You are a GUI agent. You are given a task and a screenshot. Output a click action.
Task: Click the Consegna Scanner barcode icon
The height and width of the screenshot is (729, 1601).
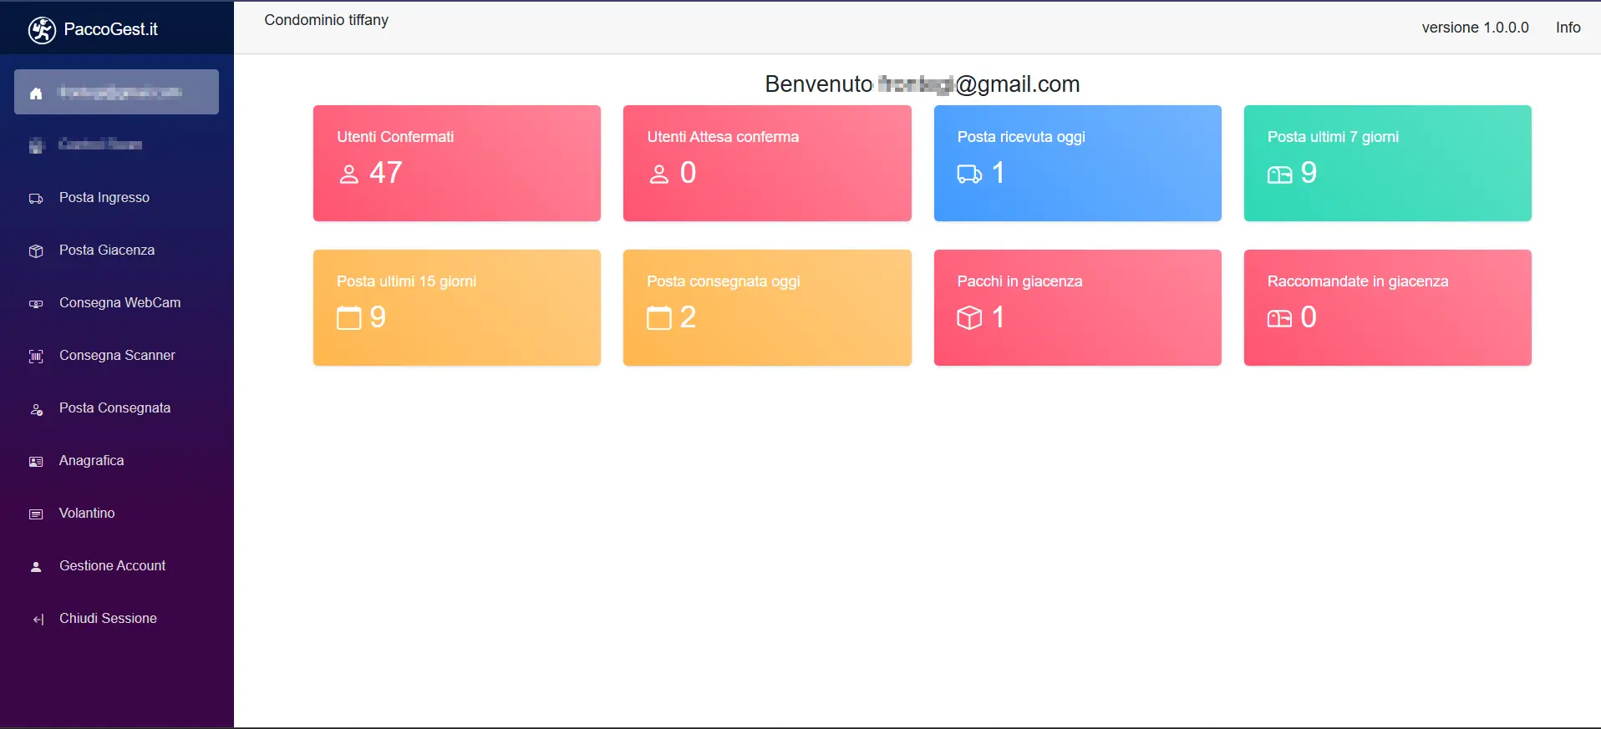click(36, 357)
